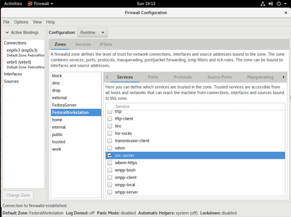Close the Firewall Configuration window
The width and height of the screenshot is (291, 217).
coord(286,13)
